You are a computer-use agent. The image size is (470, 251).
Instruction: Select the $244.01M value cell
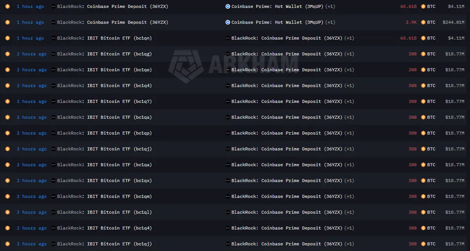[453, 22]
